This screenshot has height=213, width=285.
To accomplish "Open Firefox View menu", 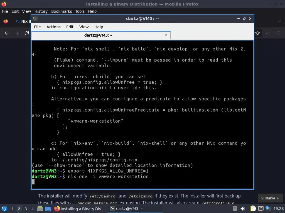I will [26, 11].
